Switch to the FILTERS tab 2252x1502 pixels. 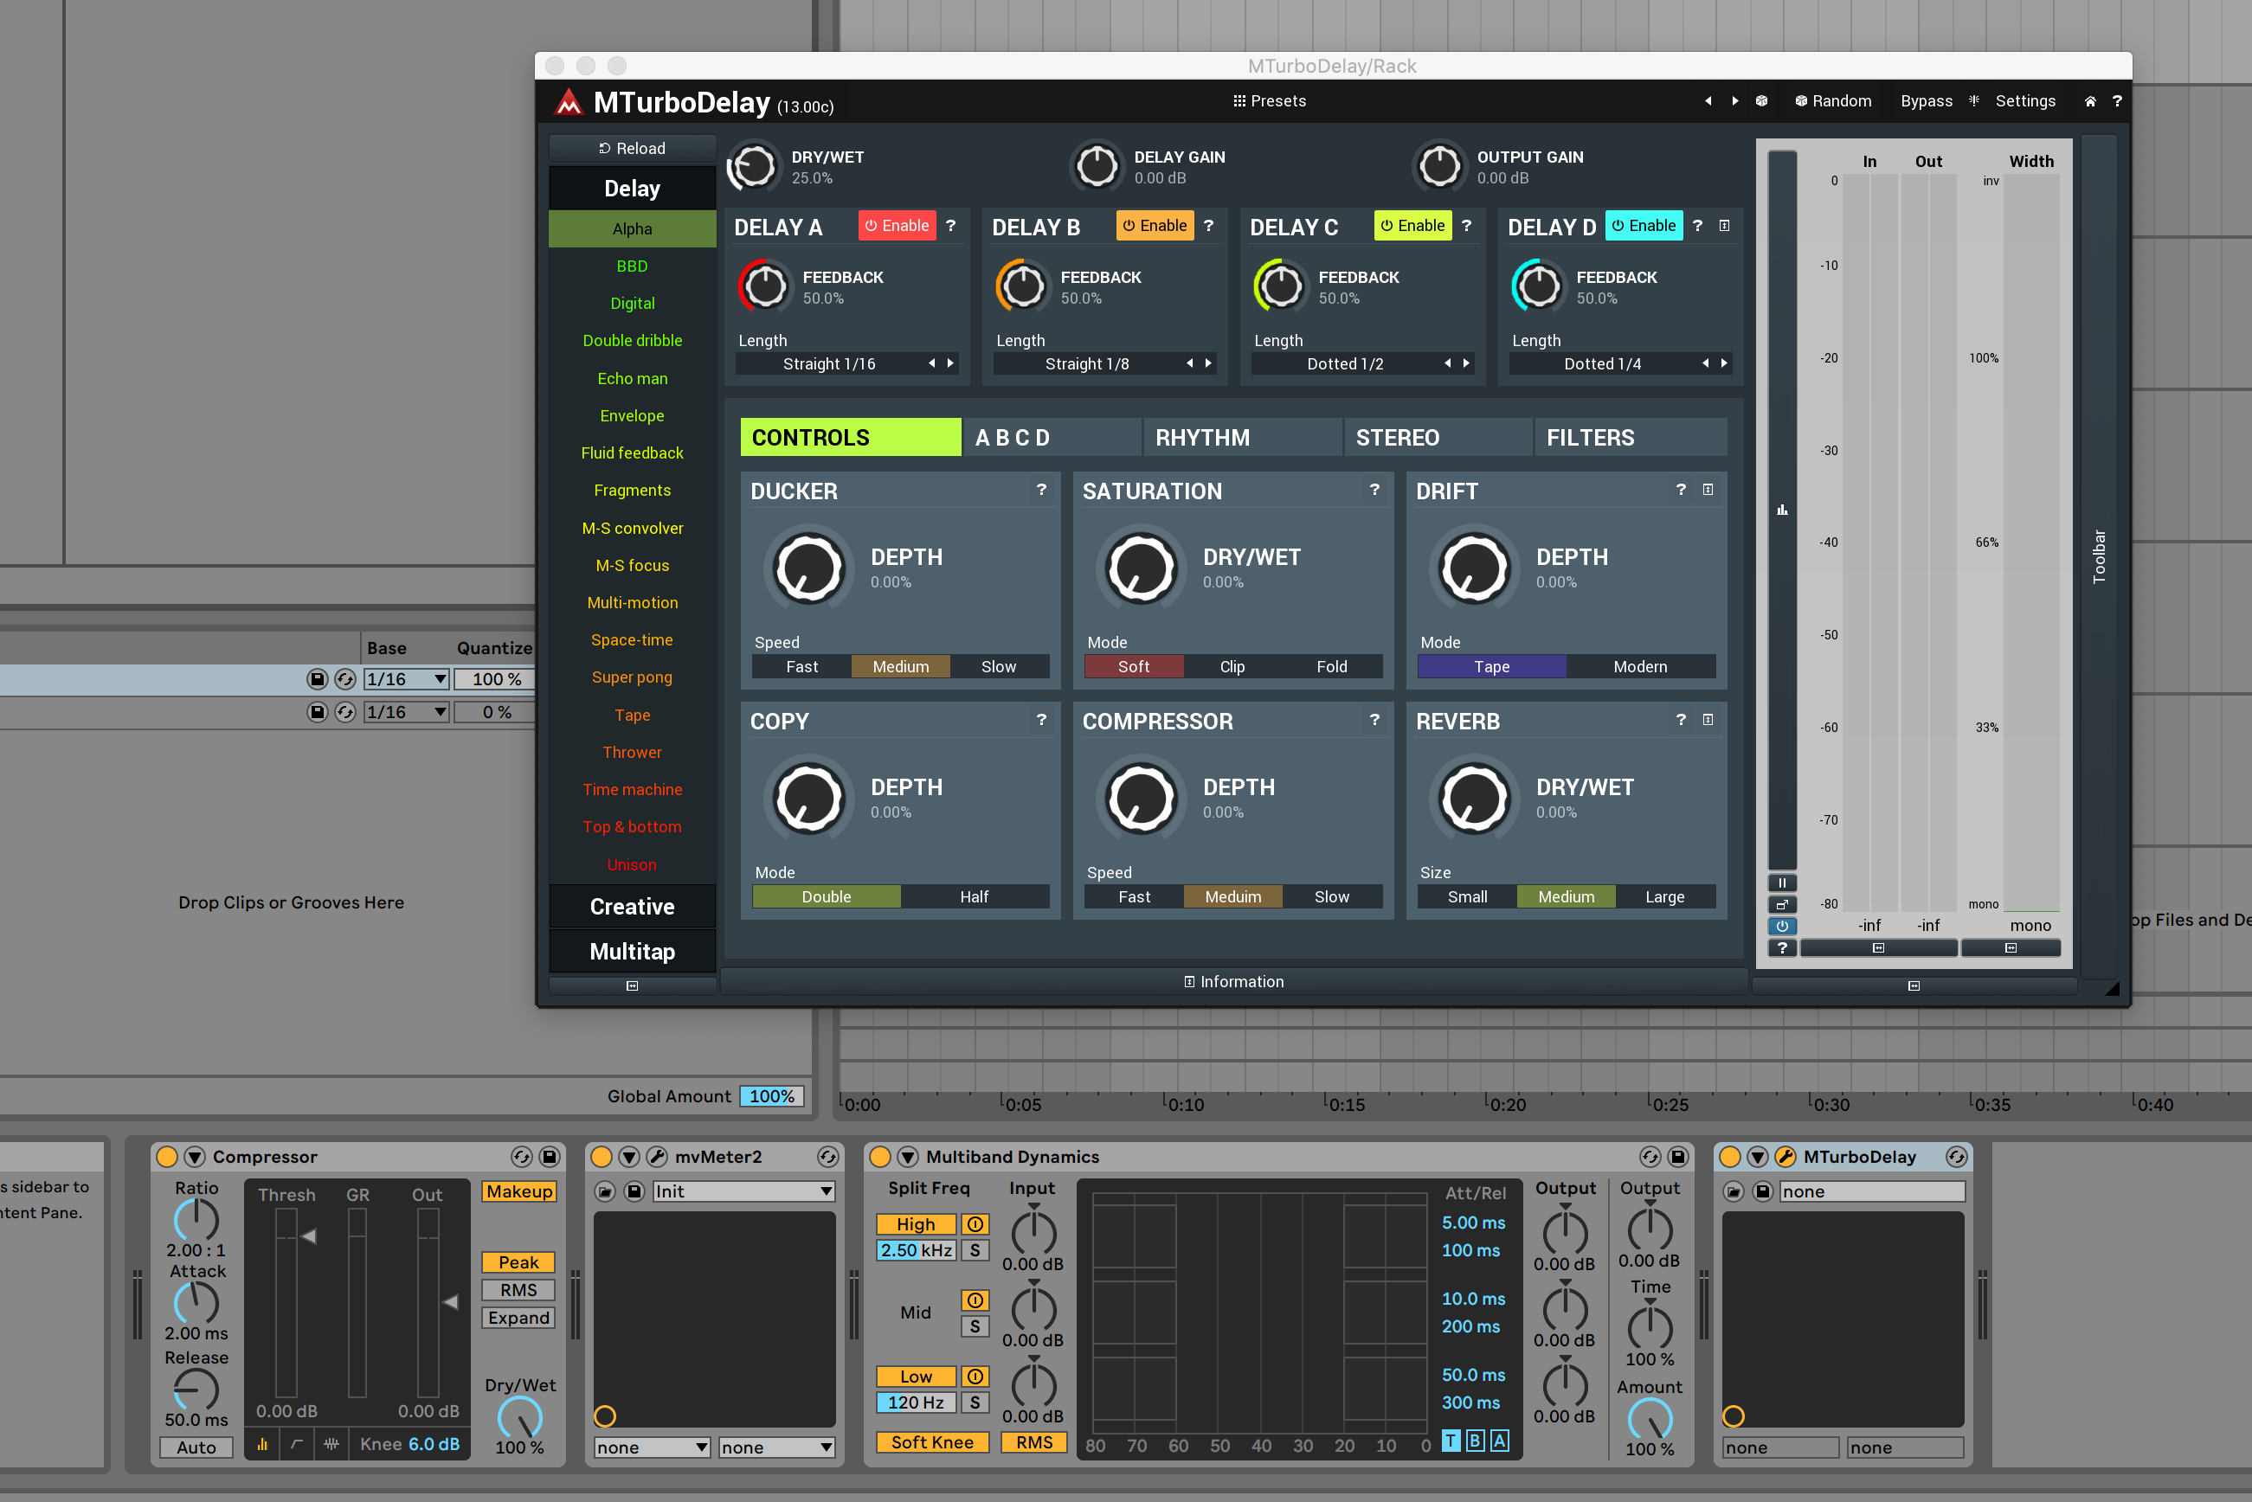tap(1589, 437)
